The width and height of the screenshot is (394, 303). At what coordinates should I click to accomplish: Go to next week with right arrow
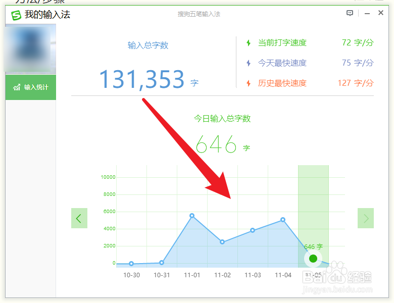366,218
